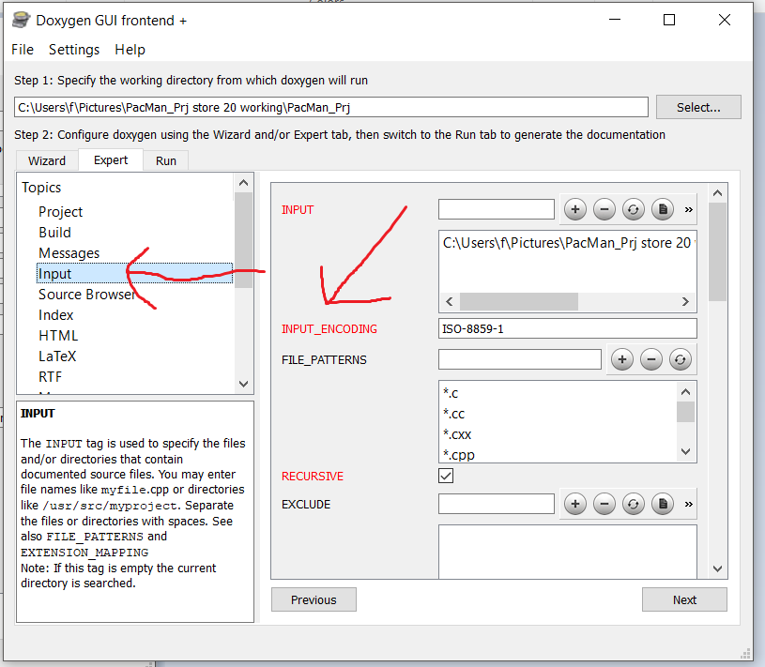Click the add (+) button for INPUT
This screenshot has width=765, height=667.
click(575, 209)
